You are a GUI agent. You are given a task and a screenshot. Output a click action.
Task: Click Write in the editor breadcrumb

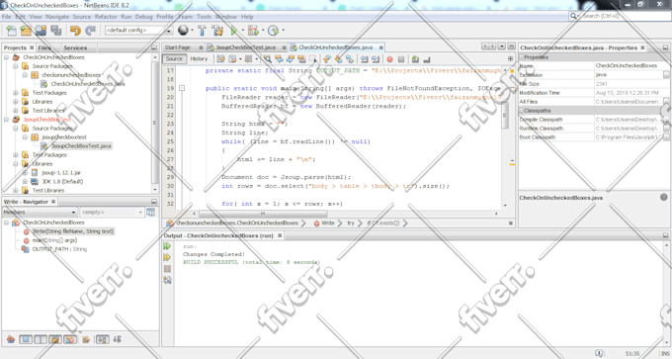[328, 224]
